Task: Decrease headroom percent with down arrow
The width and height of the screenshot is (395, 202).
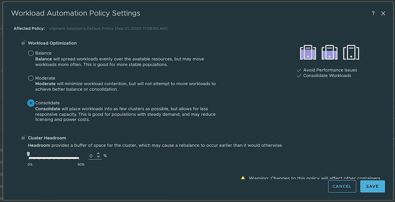Action: click(x=98, y=157)
